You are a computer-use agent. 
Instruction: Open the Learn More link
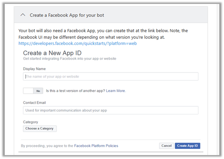(x=116, y=91)
